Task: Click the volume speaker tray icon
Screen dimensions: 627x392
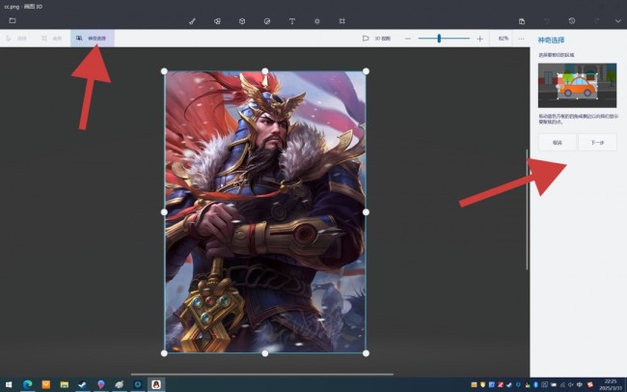Action: pos(571,385)
